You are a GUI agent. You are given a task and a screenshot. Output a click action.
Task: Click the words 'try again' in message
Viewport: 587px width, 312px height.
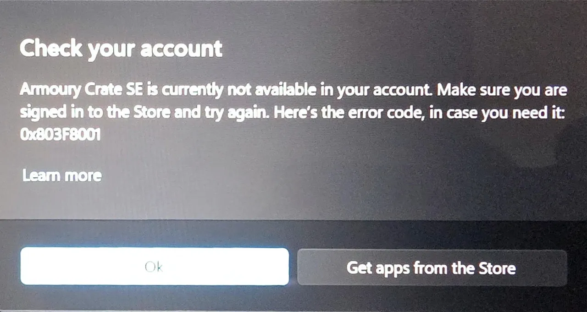tap(235, 113)
